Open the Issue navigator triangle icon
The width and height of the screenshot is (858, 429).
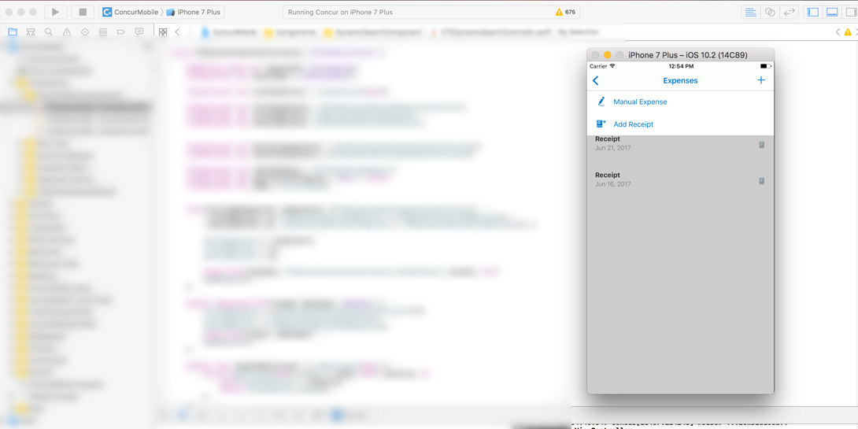[67, 31]
